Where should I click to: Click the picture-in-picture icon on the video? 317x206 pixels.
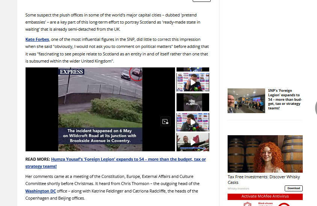[165, 122]
